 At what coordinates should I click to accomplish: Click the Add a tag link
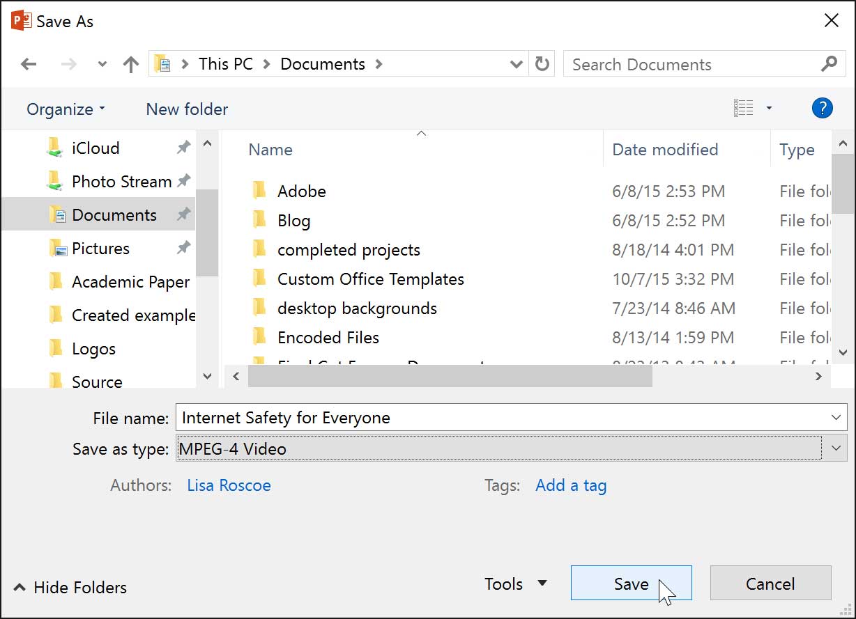[570, 485]
